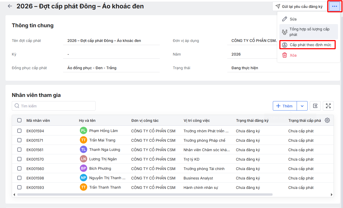Viewport: 343px width, 208px height.
Task: Open the three-dot more options button
Action: click(334, 6)
